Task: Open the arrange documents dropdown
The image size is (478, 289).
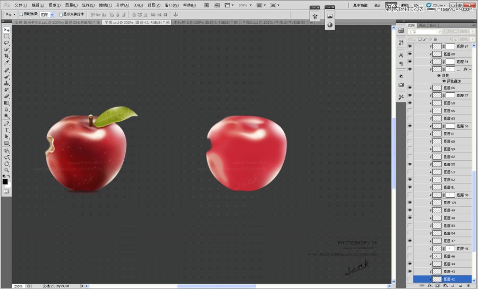Action: [x=261, y=5]
